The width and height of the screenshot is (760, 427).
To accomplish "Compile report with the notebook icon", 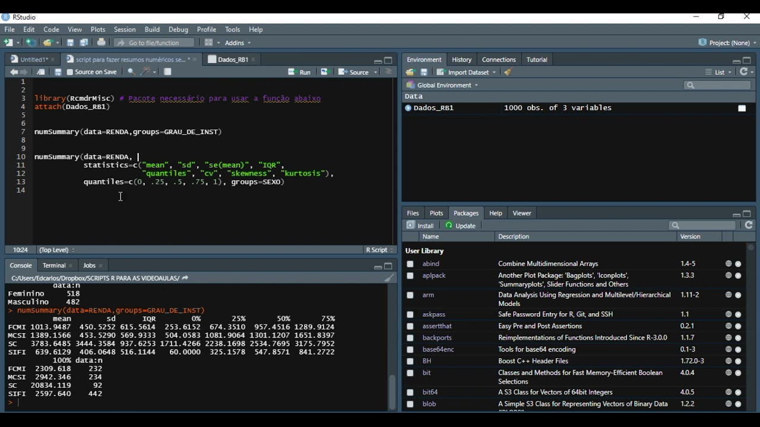I will coord(168,72).
